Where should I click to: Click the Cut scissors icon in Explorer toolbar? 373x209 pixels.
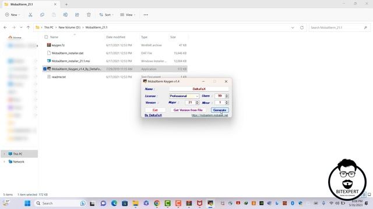(x=30, y=15)
